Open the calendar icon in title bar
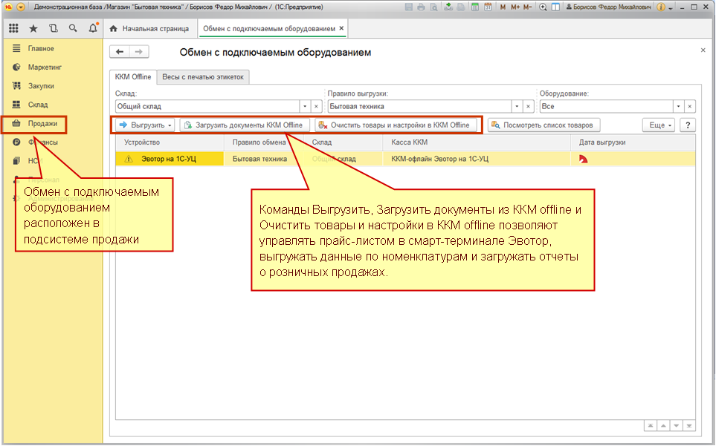The height and width of the screenshot is (446, 716). tap(488, 7)
